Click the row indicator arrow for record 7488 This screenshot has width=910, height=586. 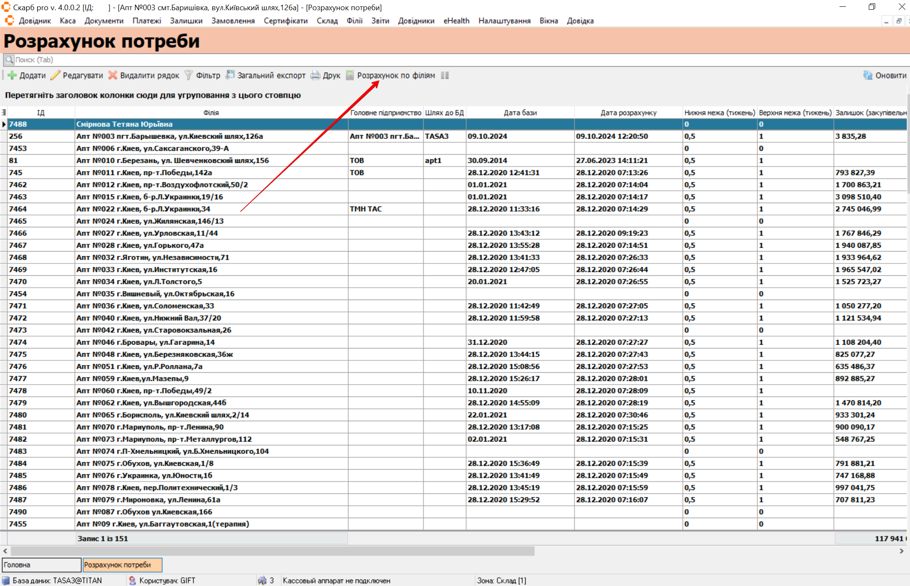tap(4, 124)
